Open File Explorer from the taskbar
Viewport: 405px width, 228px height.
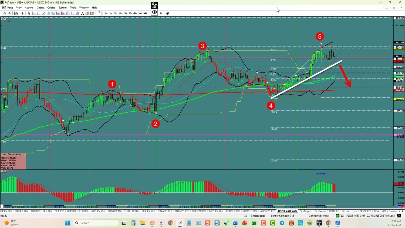(143, 223)
